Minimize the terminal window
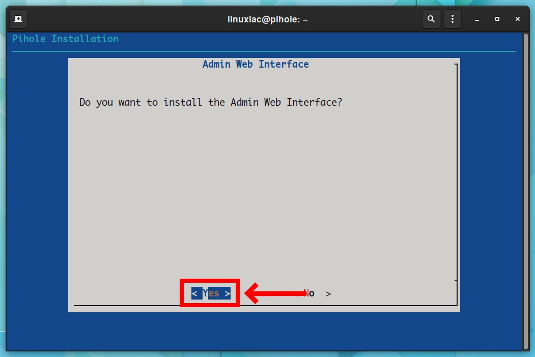This screenshot has height=357, width=535. 476,19
